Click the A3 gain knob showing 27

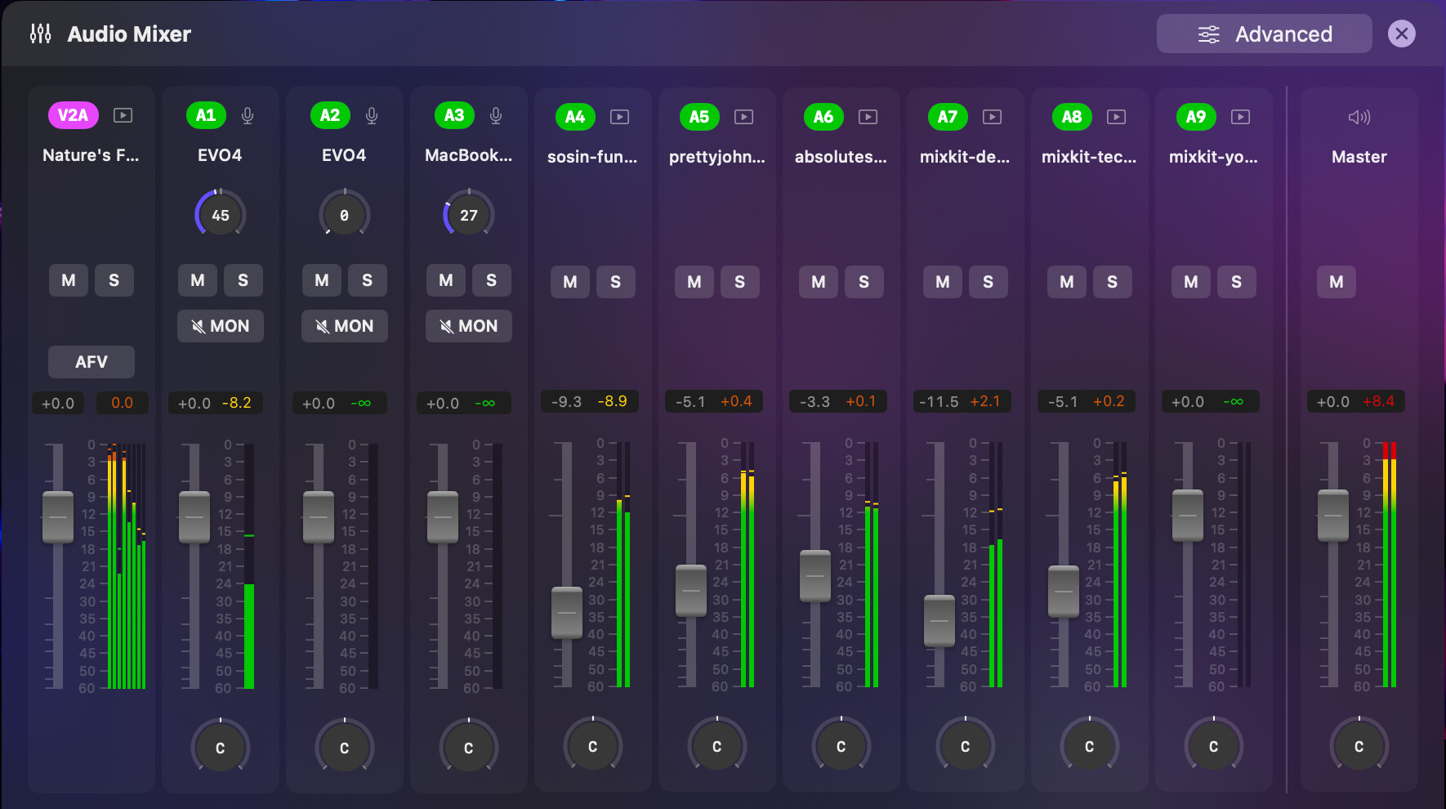tap(469, 215)
